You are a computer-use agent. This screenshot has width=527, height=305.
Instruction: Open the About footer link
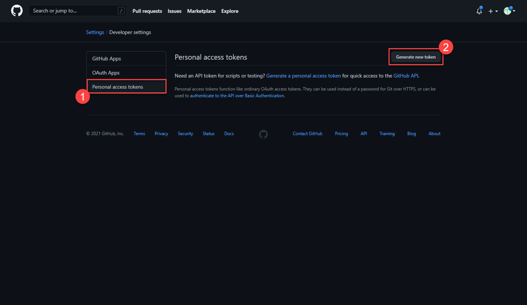[434, 134]
